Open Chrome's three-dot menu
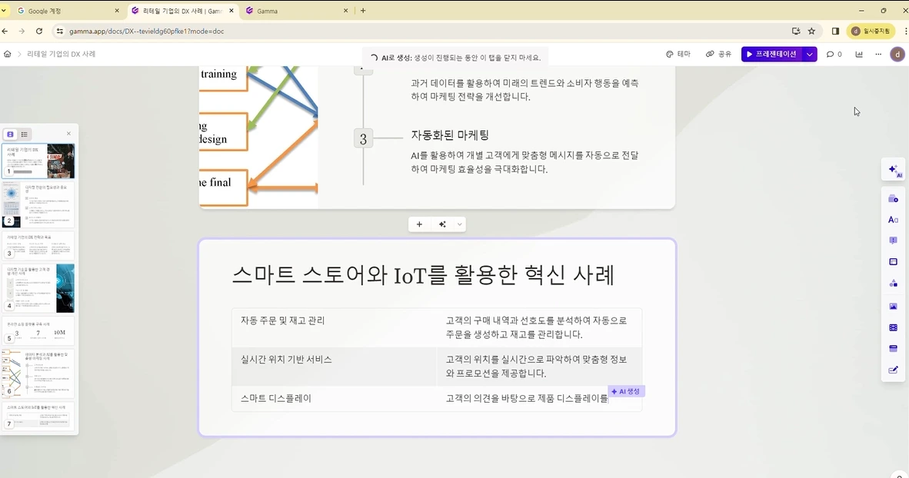Viewport: 909px width, 478px height. 905,32
